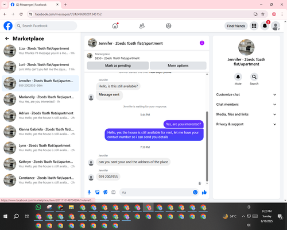
Task: Reload the page in the browser
Action: (21, 14)
